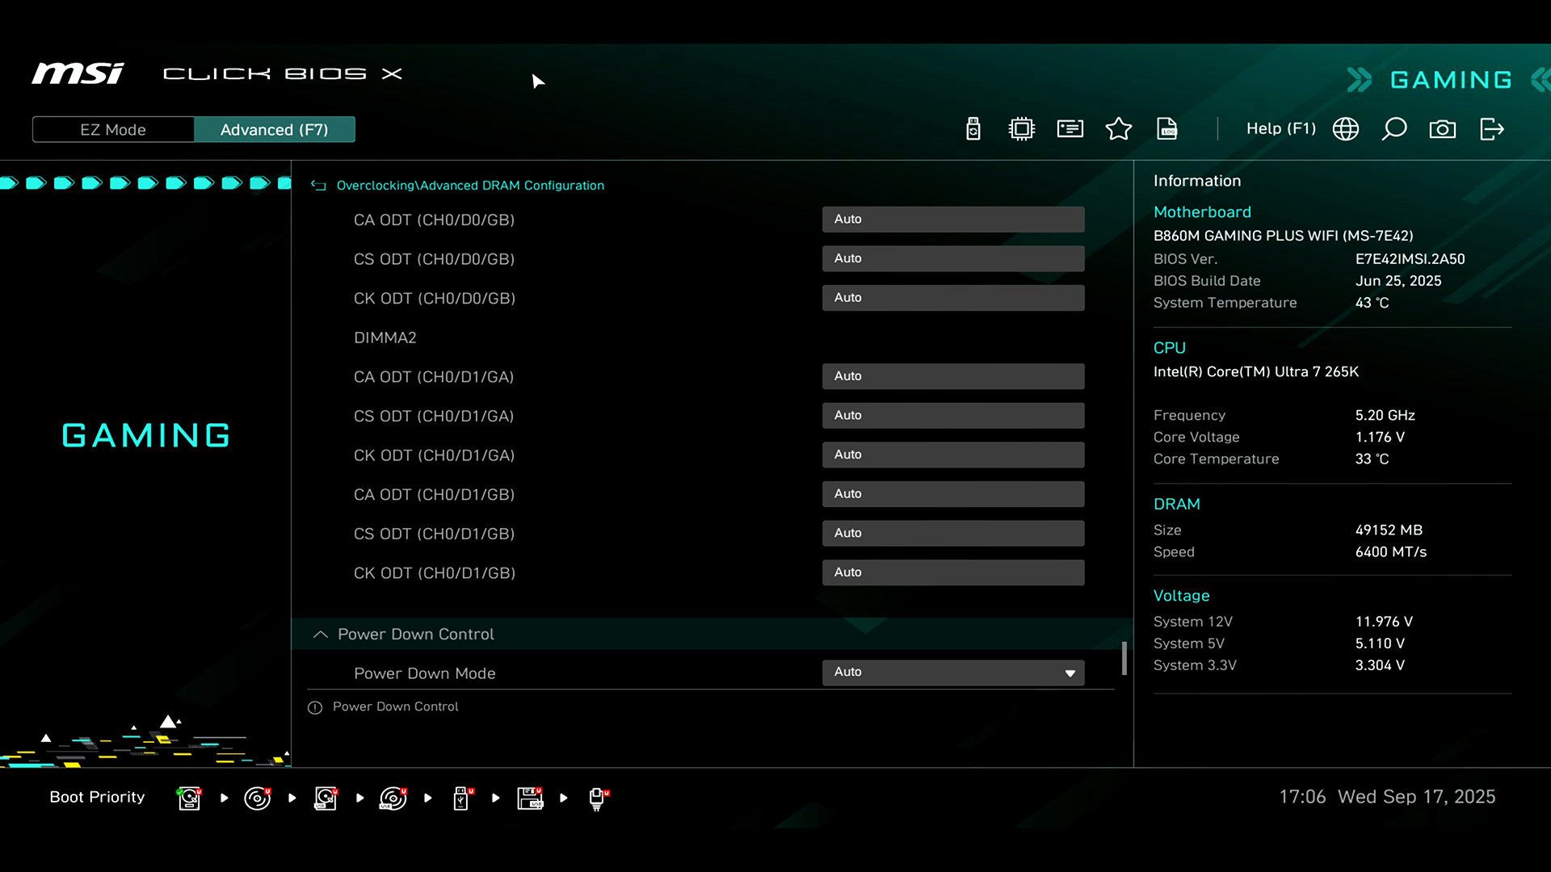Click the settings list scrollbar handle

click(x=1124, y=658)
